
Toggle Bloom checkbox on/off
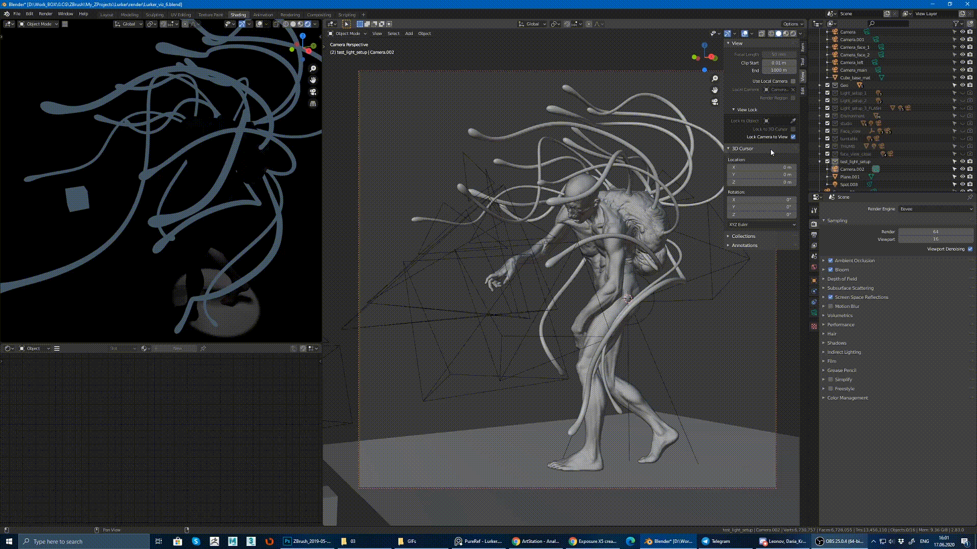831,269
